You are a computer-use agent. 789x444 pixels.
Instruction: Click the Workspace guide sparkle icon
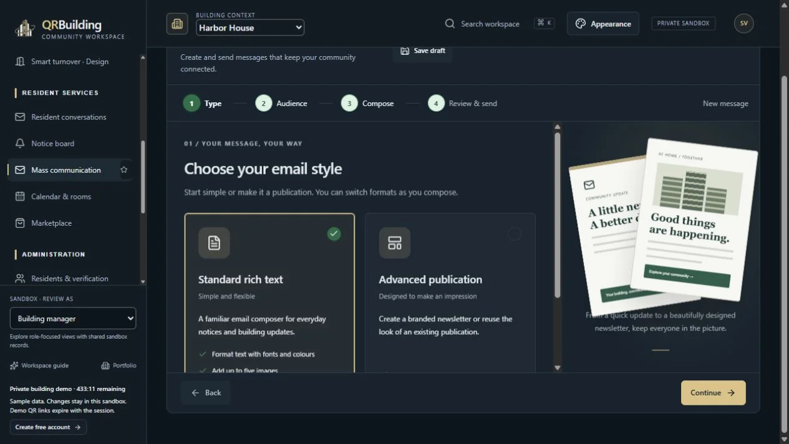click(14, 365)
